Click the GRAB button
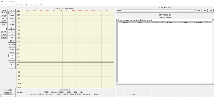 coord(12,41)
